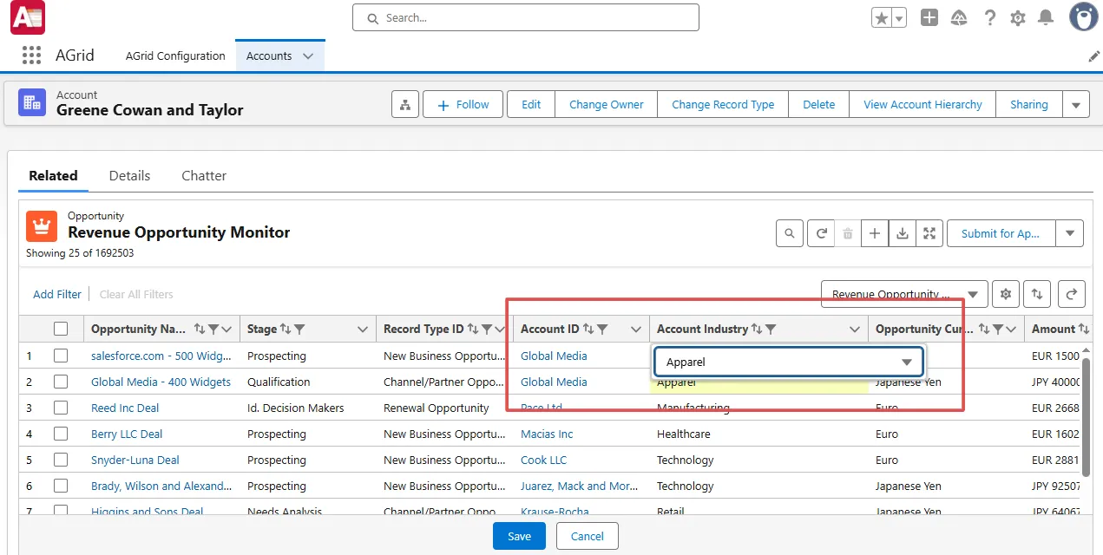Screen dimensions: 1103x555
Task: Check the Brady, Wilson and Alexander row
Action: tap(61, 486)
